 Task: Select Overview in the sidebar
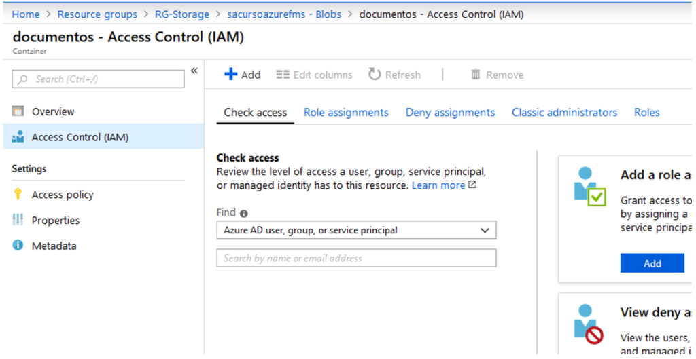coord(103,111)
